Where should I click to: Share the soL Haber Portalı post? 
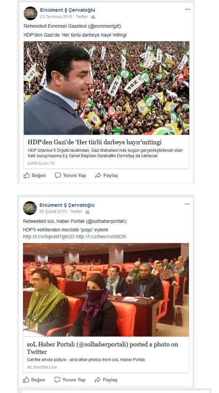[106, 380]
